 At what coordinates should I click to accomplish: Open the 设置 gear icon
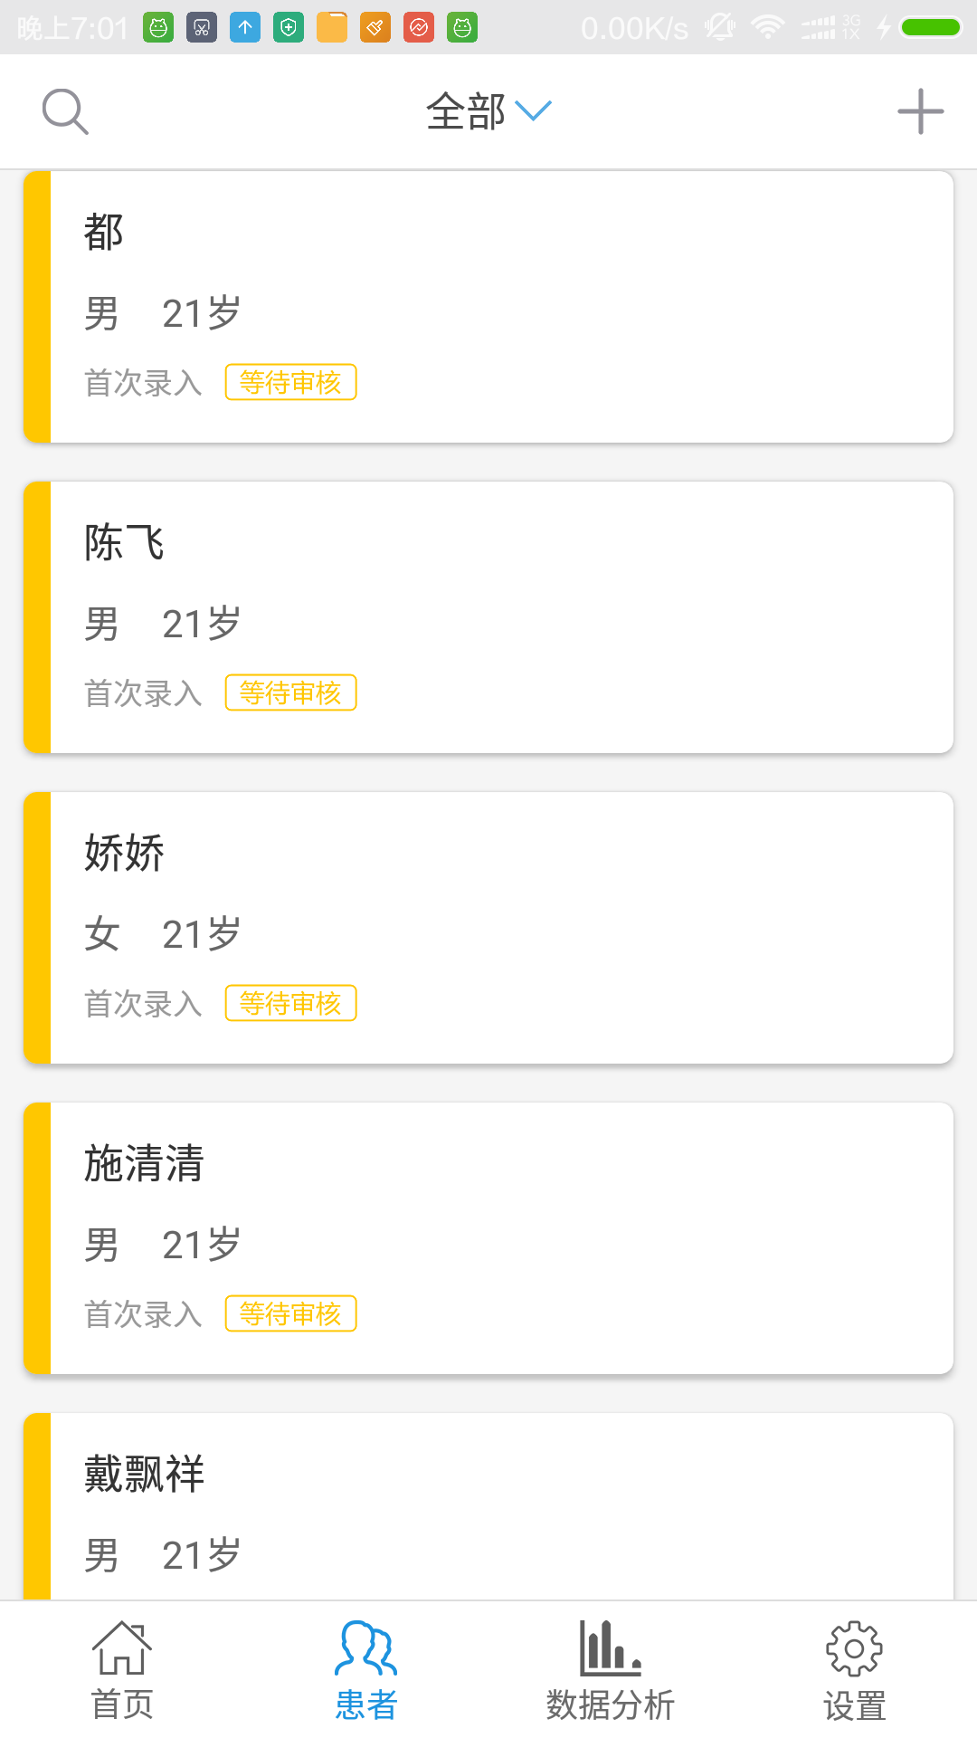854,1648
